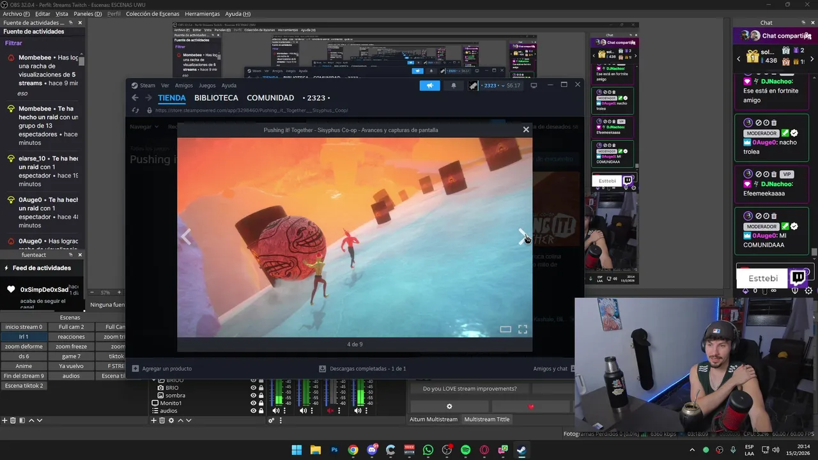Toggle lock on Monito1 source
Viewport: 818px width, 460px height.
click(x=261, y=403)
